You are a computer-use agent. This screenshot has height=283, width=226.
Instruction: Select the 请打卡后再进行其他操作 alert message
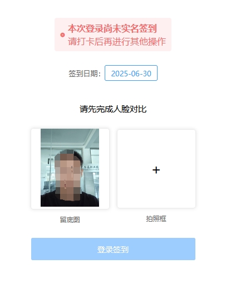117,41
